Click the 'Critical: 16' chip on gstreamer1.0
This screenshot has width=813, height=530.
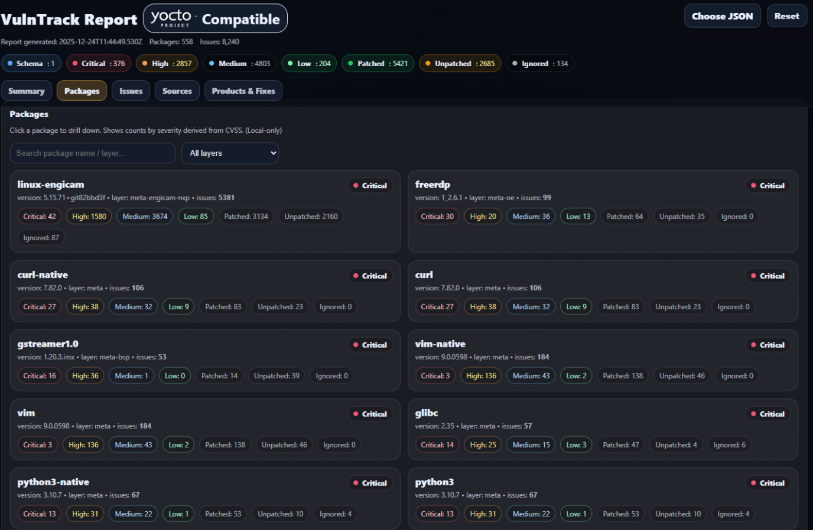40,376
